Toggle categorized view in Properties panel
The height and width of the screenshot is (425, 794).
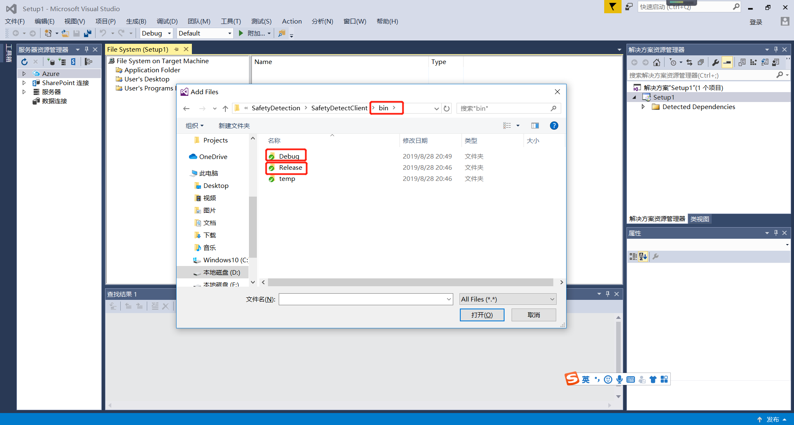633,256
